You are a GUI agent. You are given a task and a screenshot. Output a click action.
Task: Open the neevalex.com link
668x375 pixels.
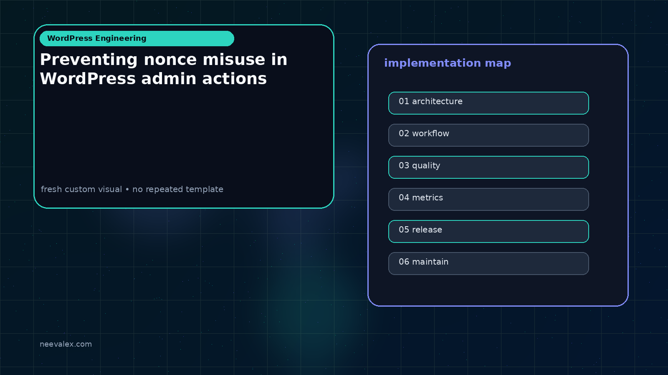[66, 344]
